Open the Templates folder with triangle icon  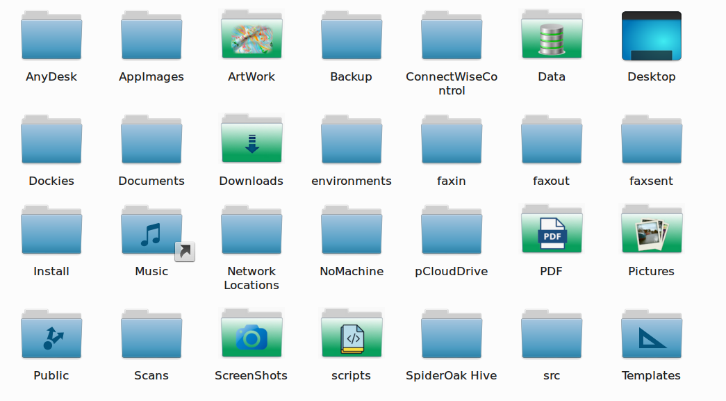652,334
